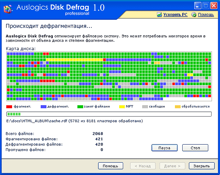Image resolution: width=220 pixels, height=175 pixels.
Task: Click the фрагмент. legend label text
Action: [22, 106]
